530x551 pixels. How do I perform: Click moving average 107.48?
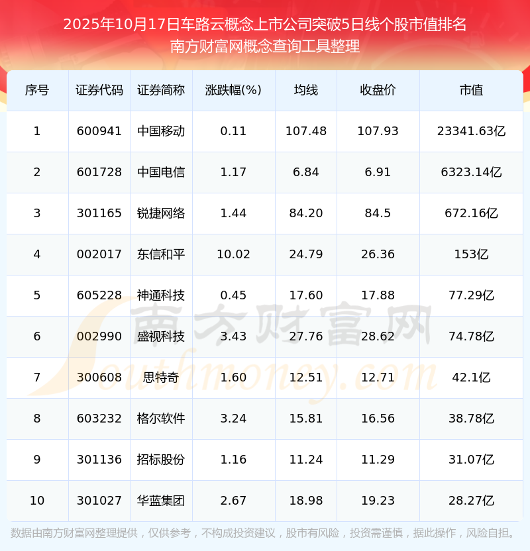pyautogui.click(x=306, y=131)
